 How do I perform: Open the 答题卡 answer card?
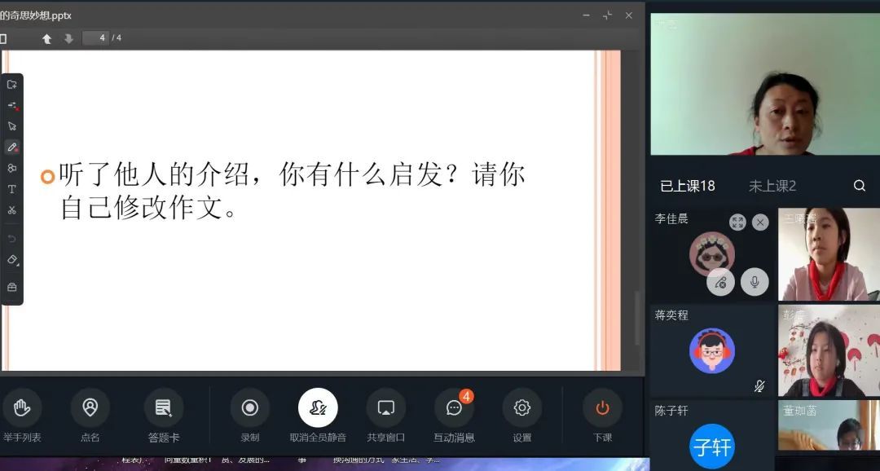point(163,416)
